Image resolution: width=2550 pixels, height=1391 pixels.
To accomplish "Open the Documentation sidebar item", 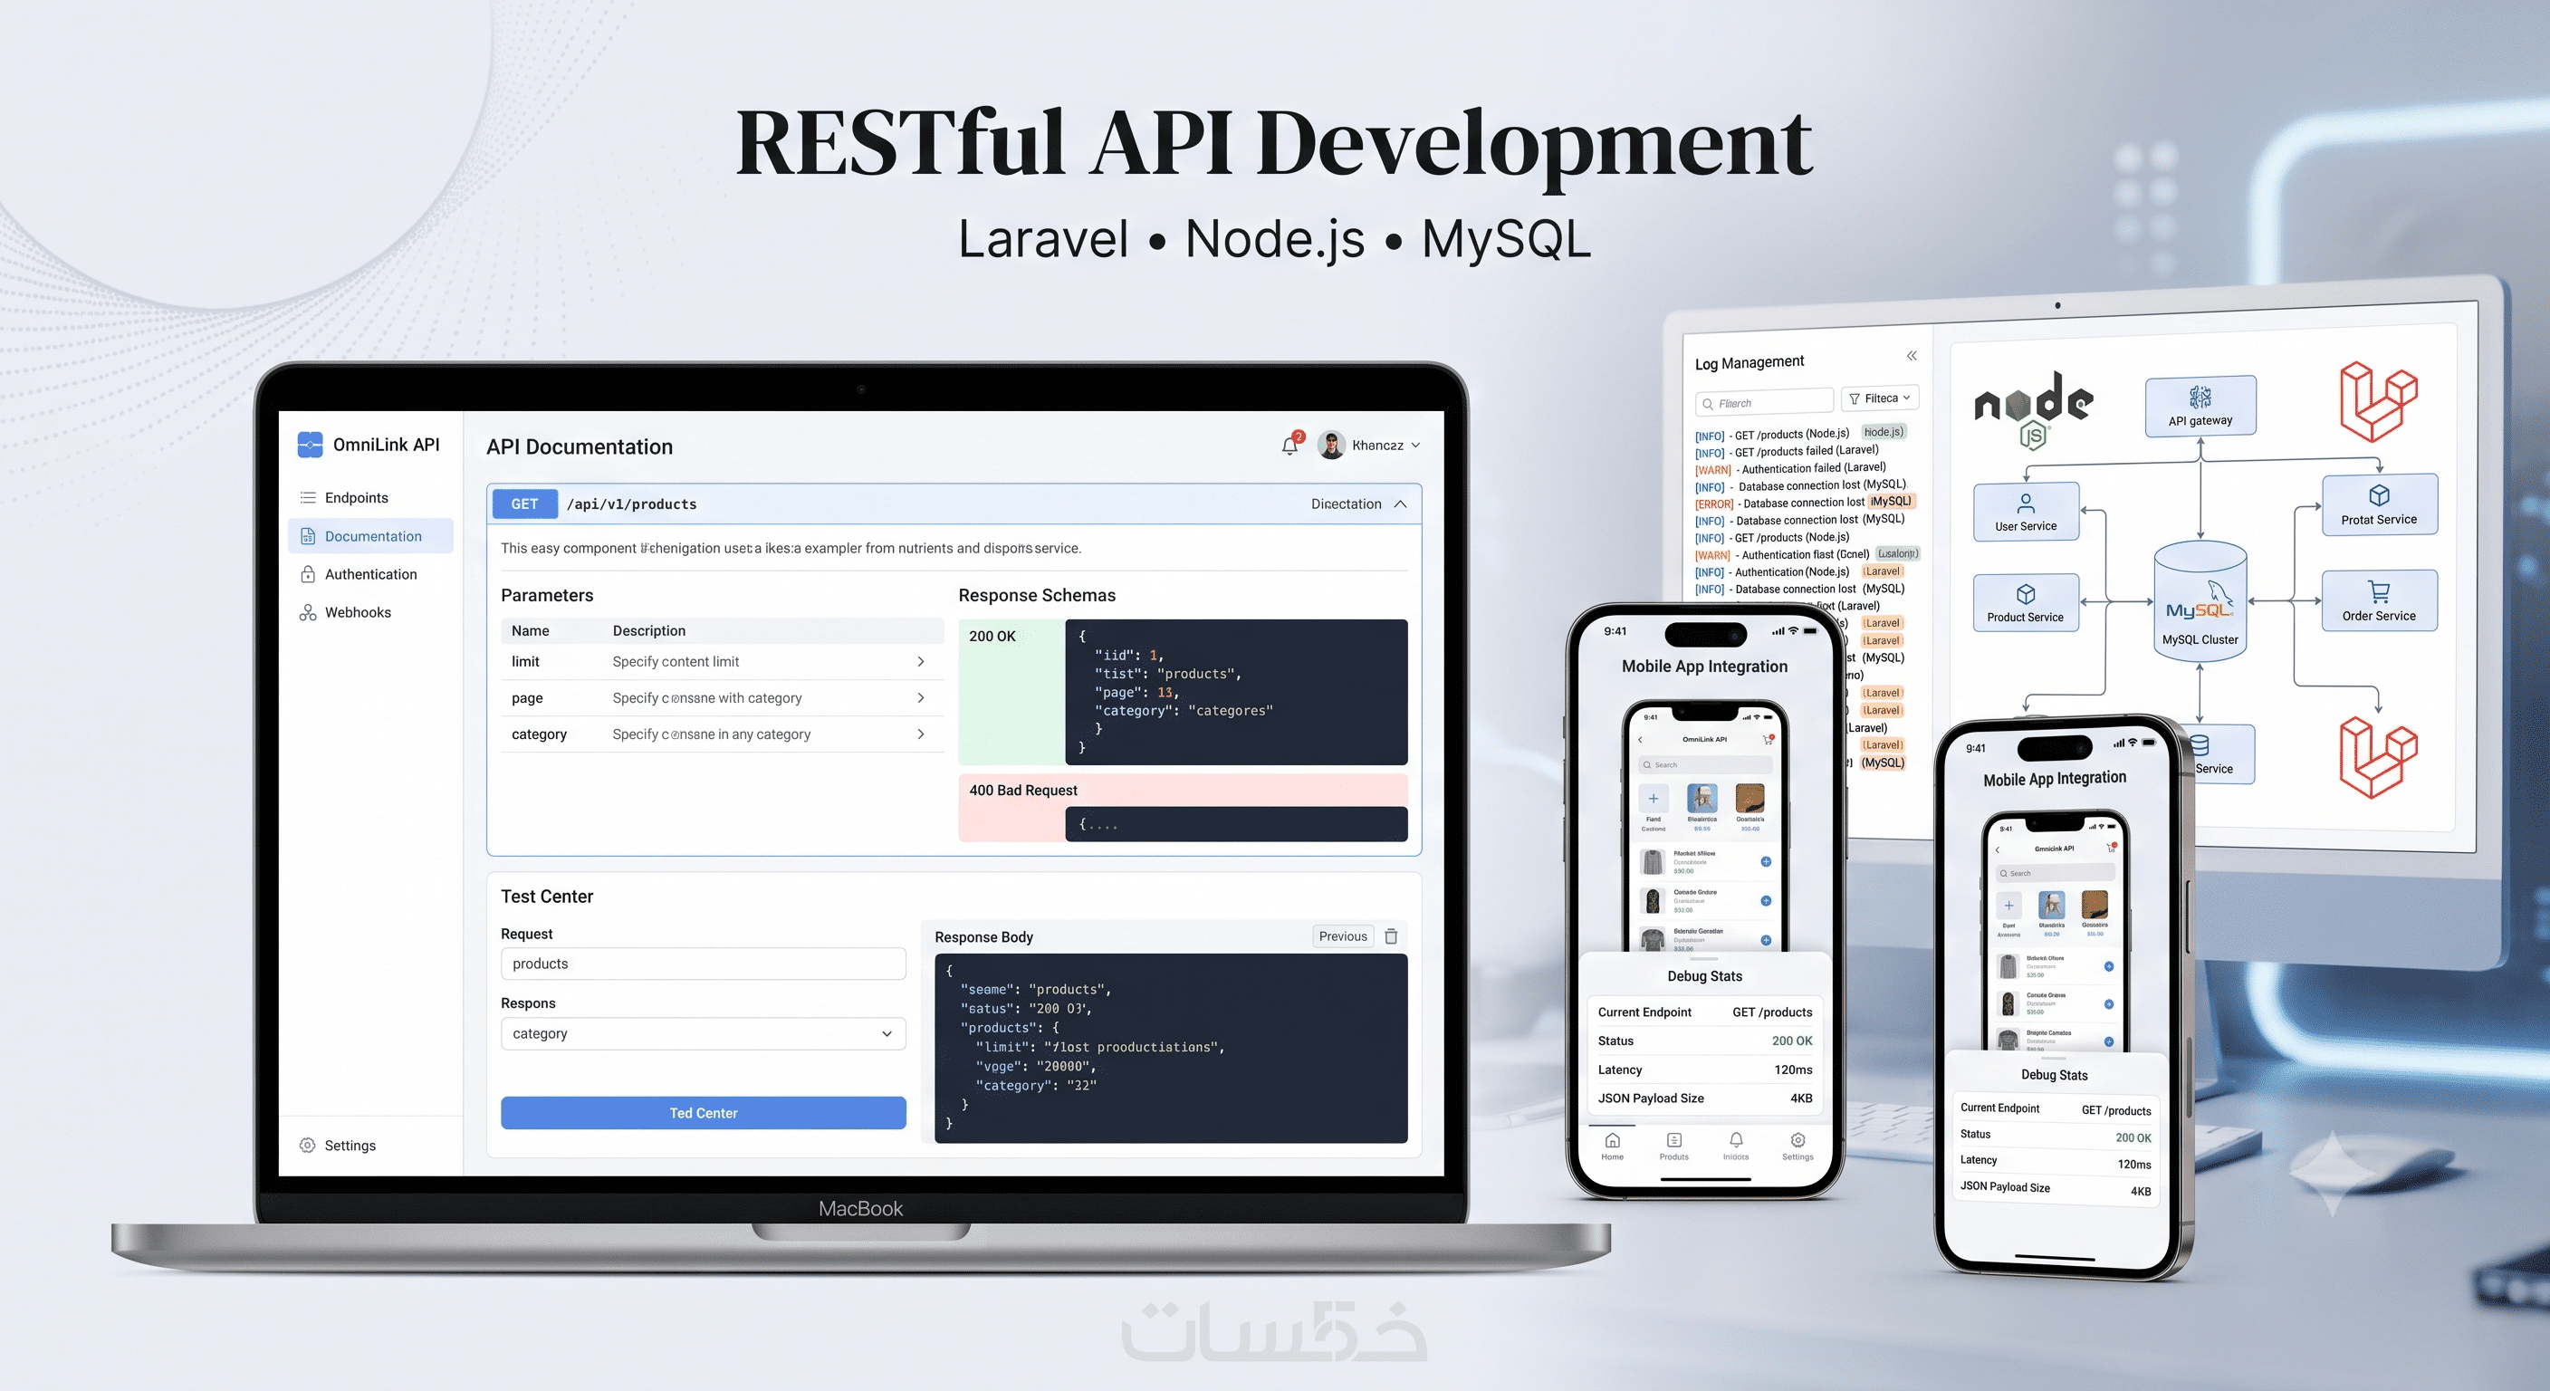I will (371, 535).
